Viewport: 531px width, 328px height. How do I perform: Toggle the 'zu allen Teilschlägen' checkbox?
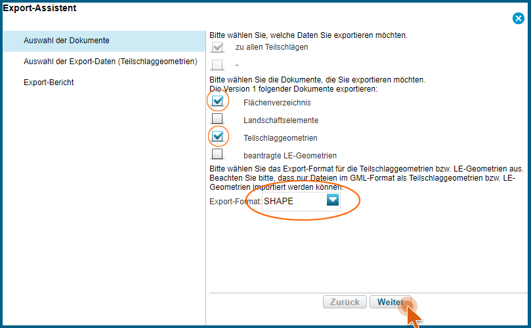[217, 47]
